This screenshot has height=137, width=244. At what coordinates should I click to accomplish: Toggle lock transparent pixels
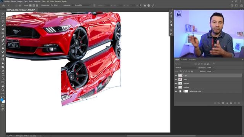[181, 72]
